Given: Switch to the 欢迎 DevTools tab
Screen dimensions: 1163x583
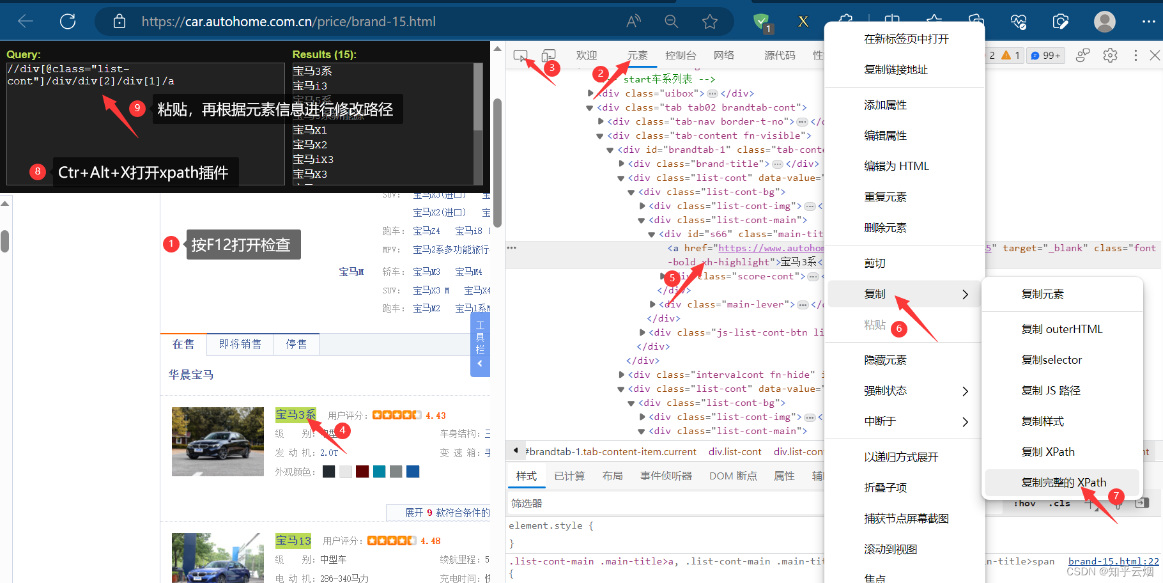Looking at the screenshot, I should [x=587, y=56].
